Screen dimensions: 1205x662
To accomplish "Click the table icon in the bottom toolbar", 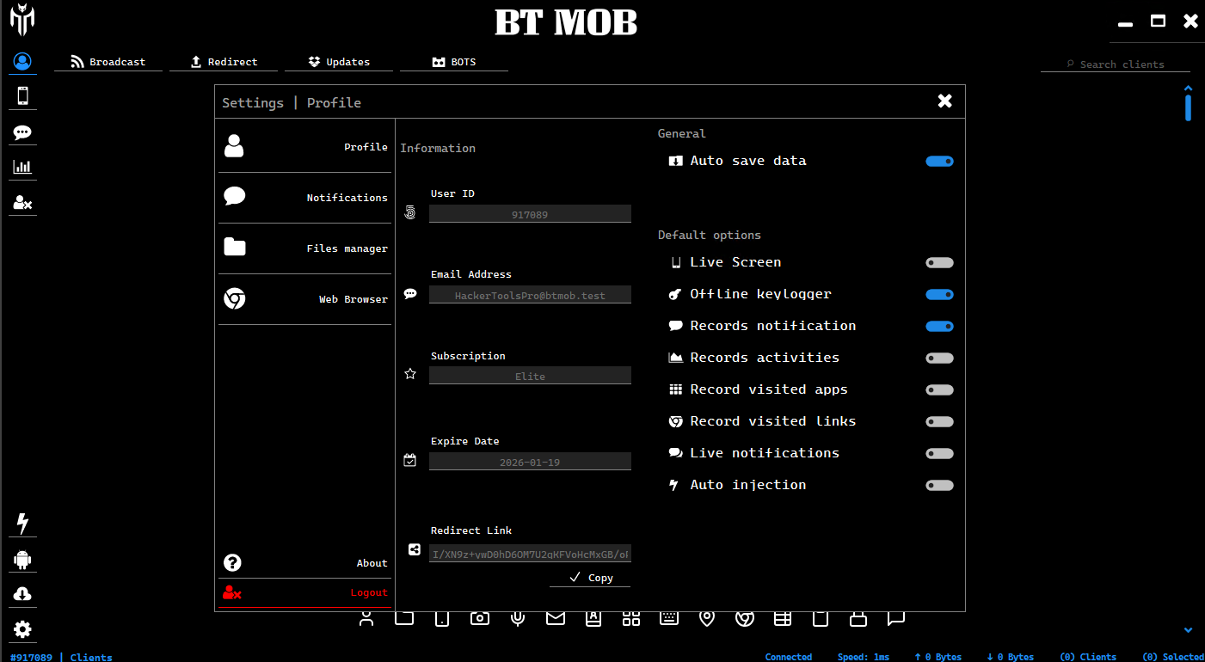I will pyautogui.click(x=783, y=618).
